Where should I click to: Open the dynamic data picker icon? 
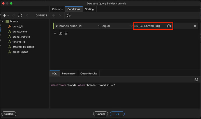click(x=169, y=26)
